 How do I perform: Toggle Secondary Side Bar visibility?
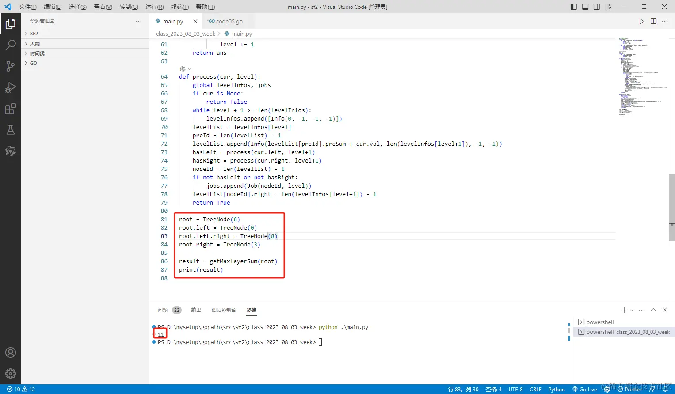597,7
